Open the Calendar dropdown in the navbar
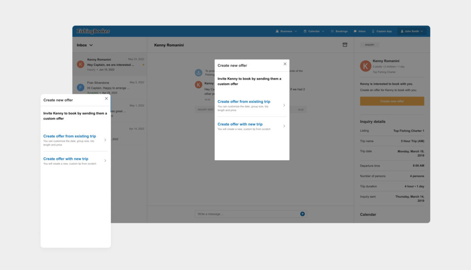The width and height of the screenshot is (471, 270). click(x=314, y=31)
